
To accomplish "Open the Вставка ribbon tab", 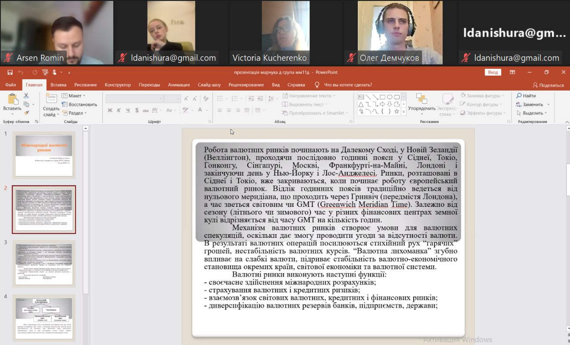I will pos(58,85).
